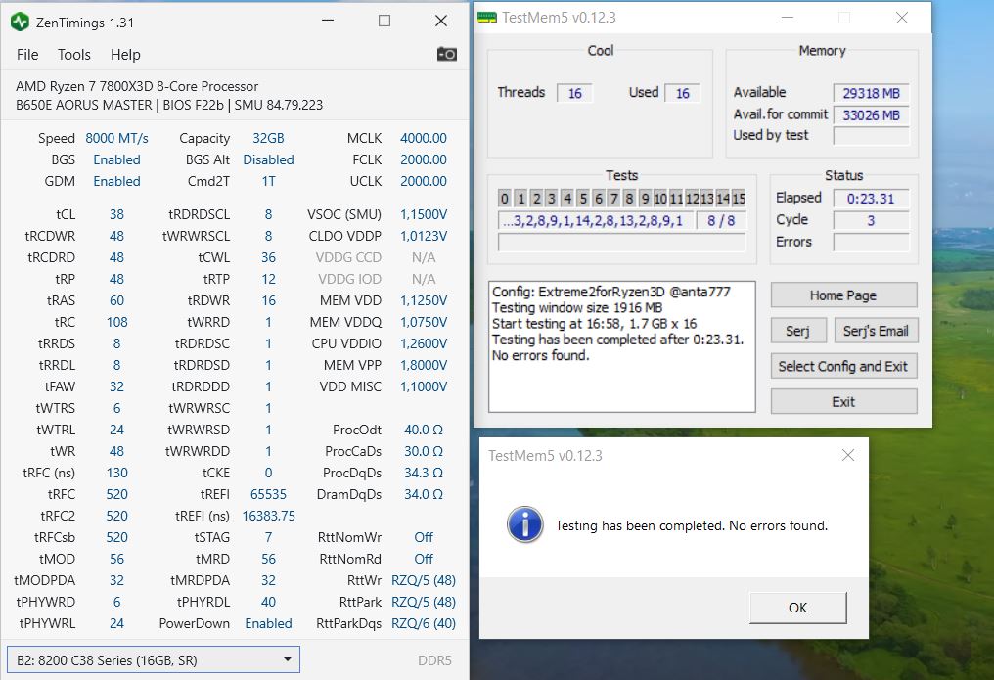Click the TestMem5 title bar memory icon
This screenshot has height=680, width=994.
pyautogui.click(x=487, y=17)
